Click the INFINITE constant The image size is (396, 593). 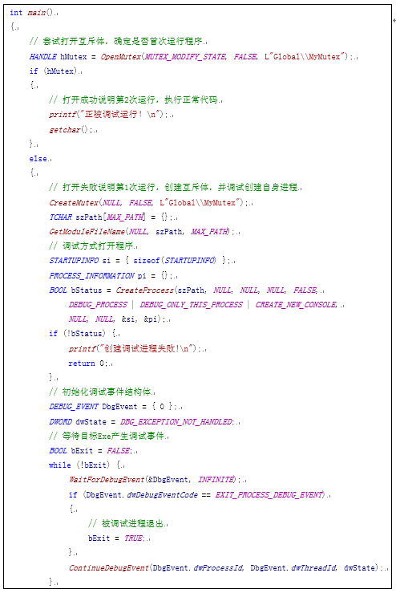coord(216,480)
